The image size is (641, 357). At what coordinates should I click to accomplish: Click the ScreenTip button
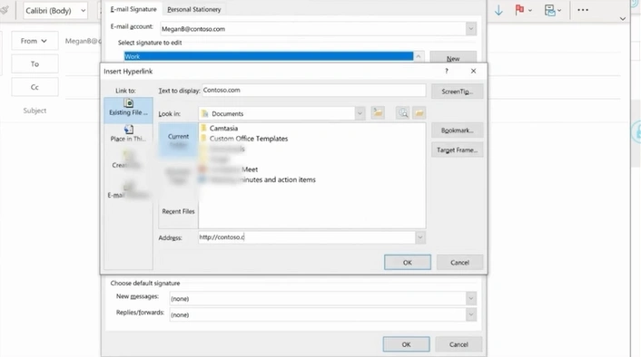pyautogui.click(x=457, y=92)
